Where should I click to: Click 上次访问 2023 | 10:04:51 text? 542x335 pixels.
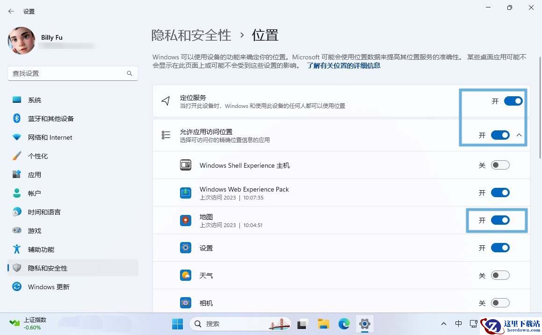coord(231,225)
